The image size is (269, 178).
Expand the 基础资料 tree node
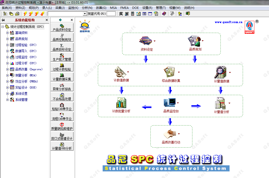[7, 33]
